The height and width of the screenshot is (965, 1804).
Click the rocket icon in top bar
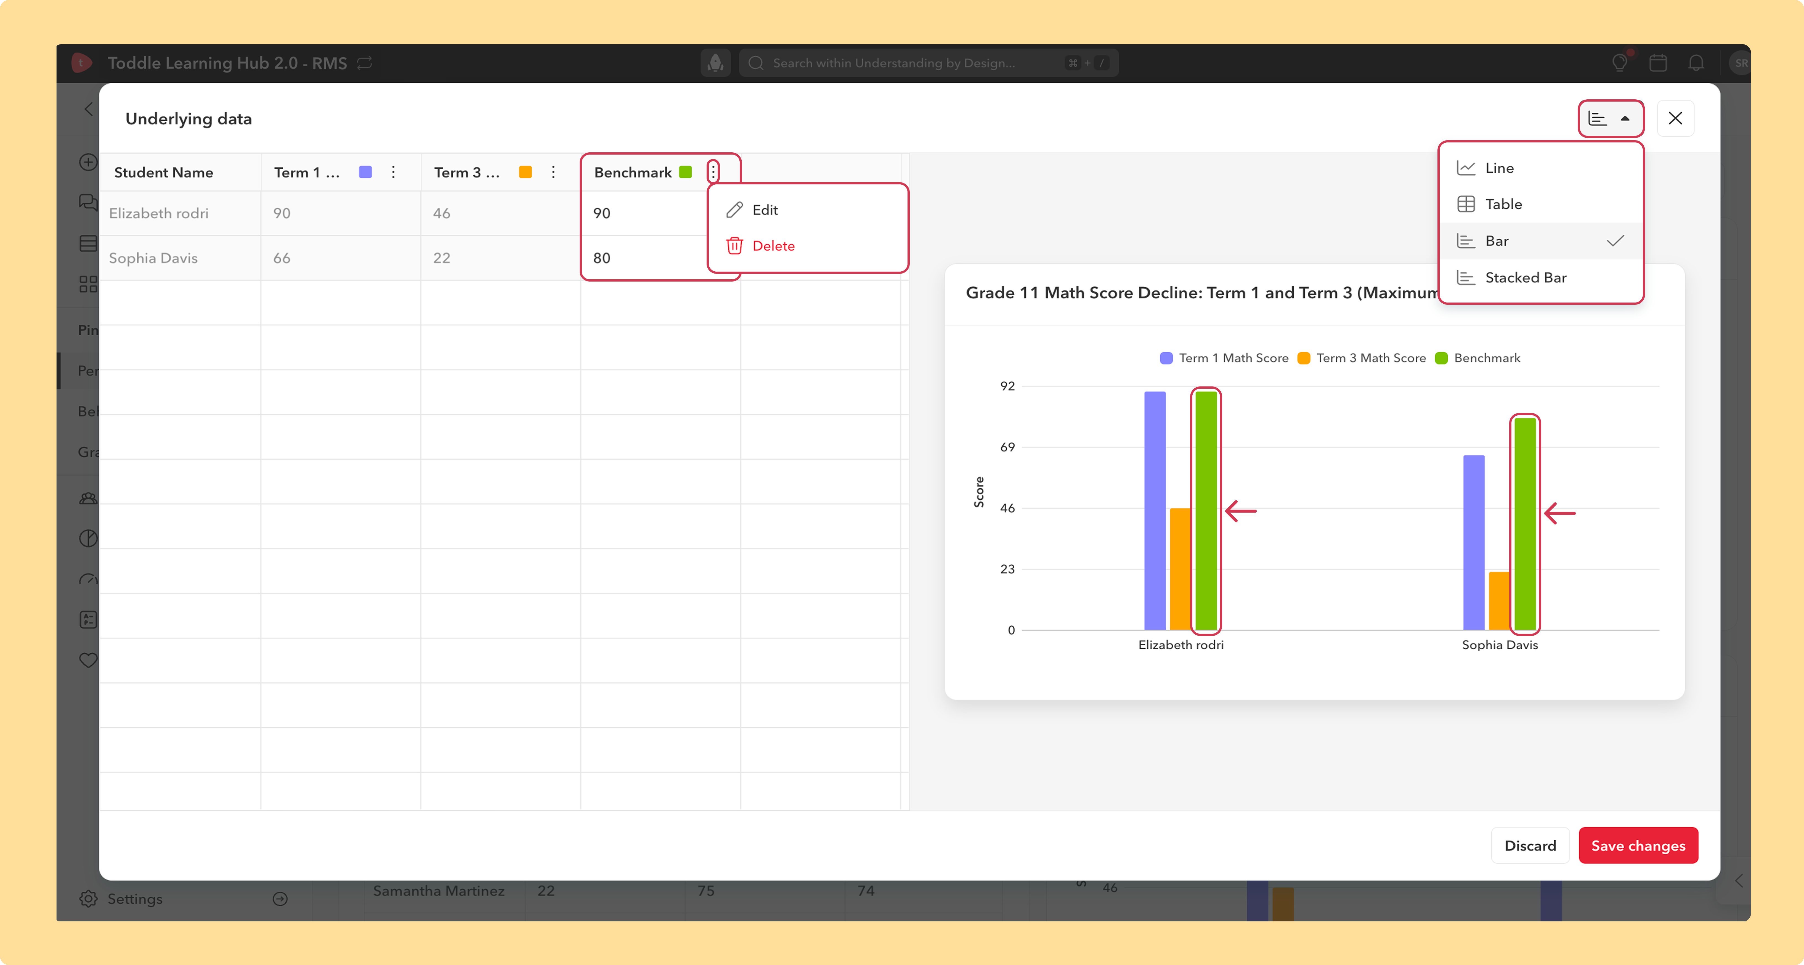pyautogui.click(x=715, y=63)
